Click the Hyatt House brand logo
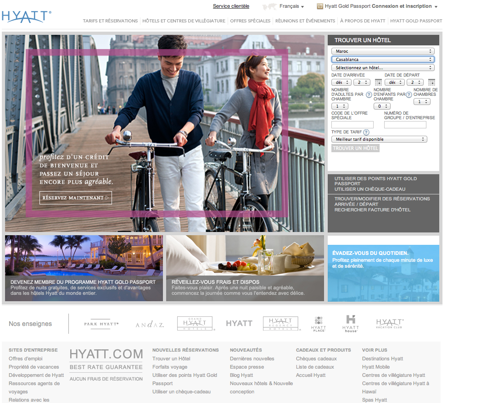 click(x=351, y=323)
